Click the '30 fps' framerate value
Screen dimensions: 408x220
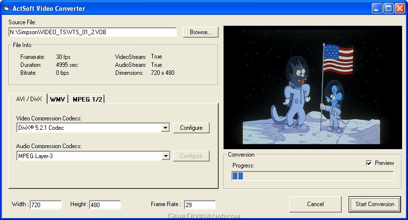[63, 57]
